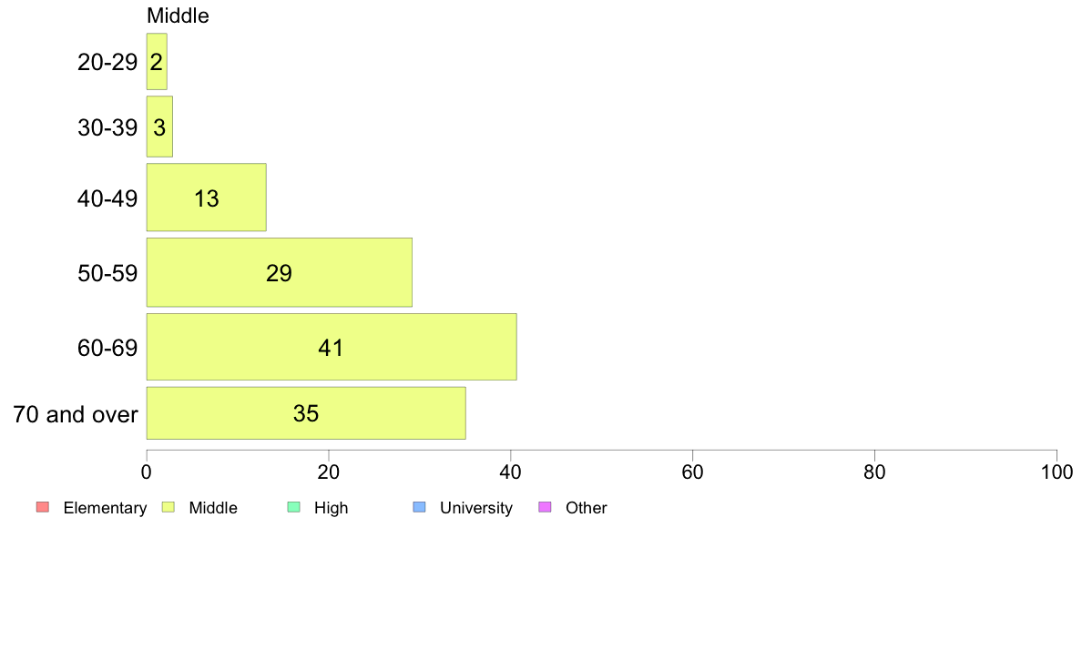
Task: Click the 60-69 bar showing 41
Action: coord(332,347)
